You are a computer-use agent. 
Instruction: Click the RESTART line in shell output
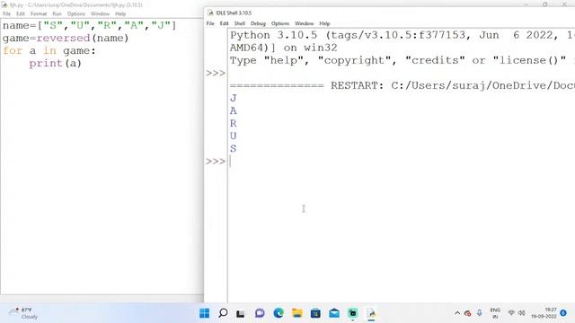402,86
